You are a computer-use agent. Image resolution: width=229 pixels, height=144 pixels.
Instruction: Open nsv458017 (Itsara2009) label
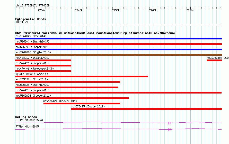[x=32, y=58]
